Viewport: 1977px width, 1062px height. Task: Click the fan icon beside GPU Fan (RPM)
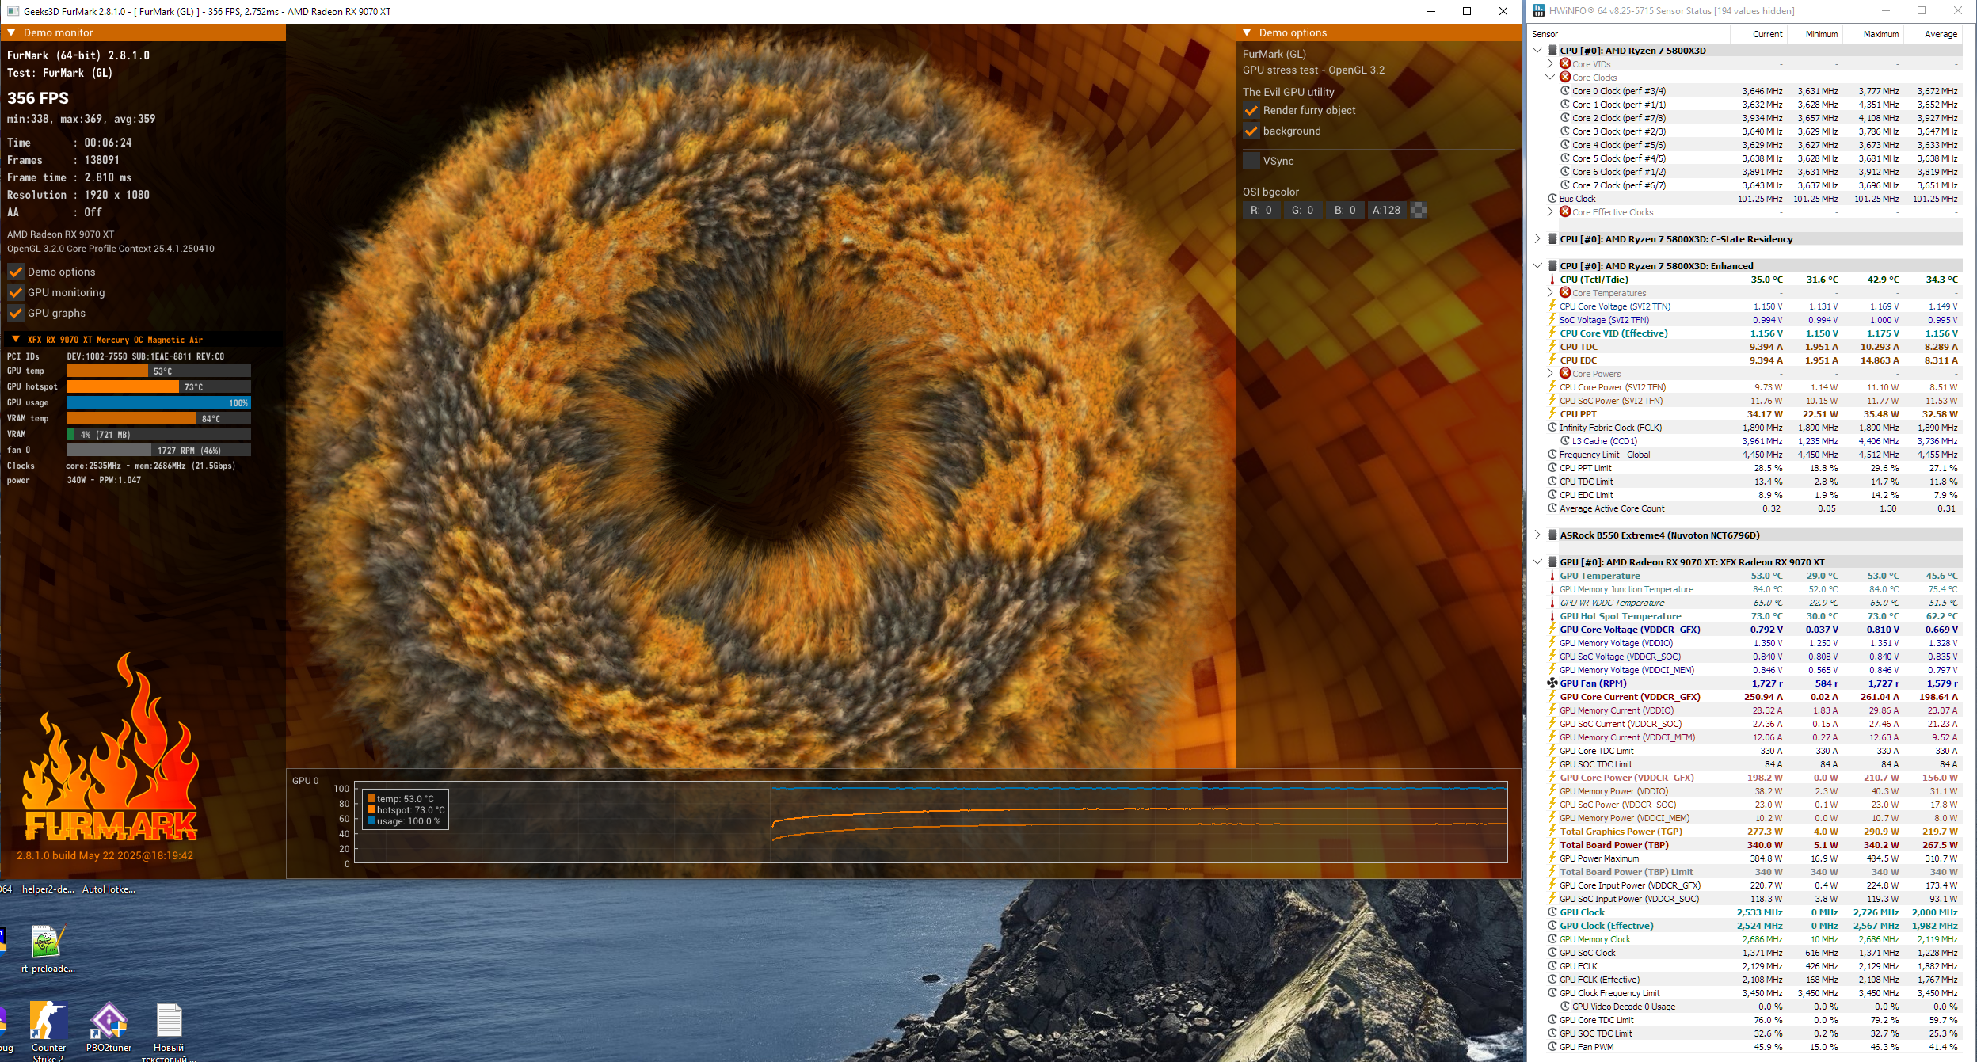1552,683
